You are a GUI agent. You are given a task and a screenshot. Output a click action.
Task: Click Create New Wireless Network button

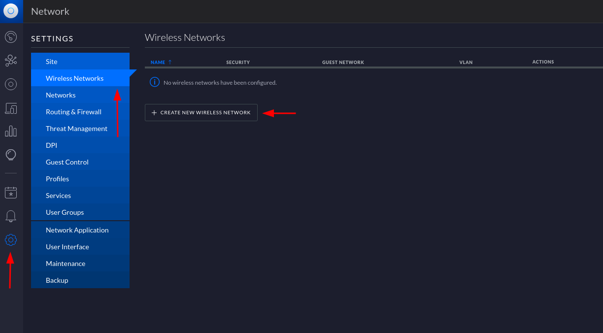tap(201, 113)
